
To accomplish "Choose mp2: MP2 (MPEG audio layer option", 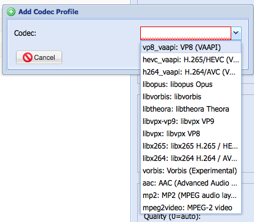I will (x=191, y=195).
